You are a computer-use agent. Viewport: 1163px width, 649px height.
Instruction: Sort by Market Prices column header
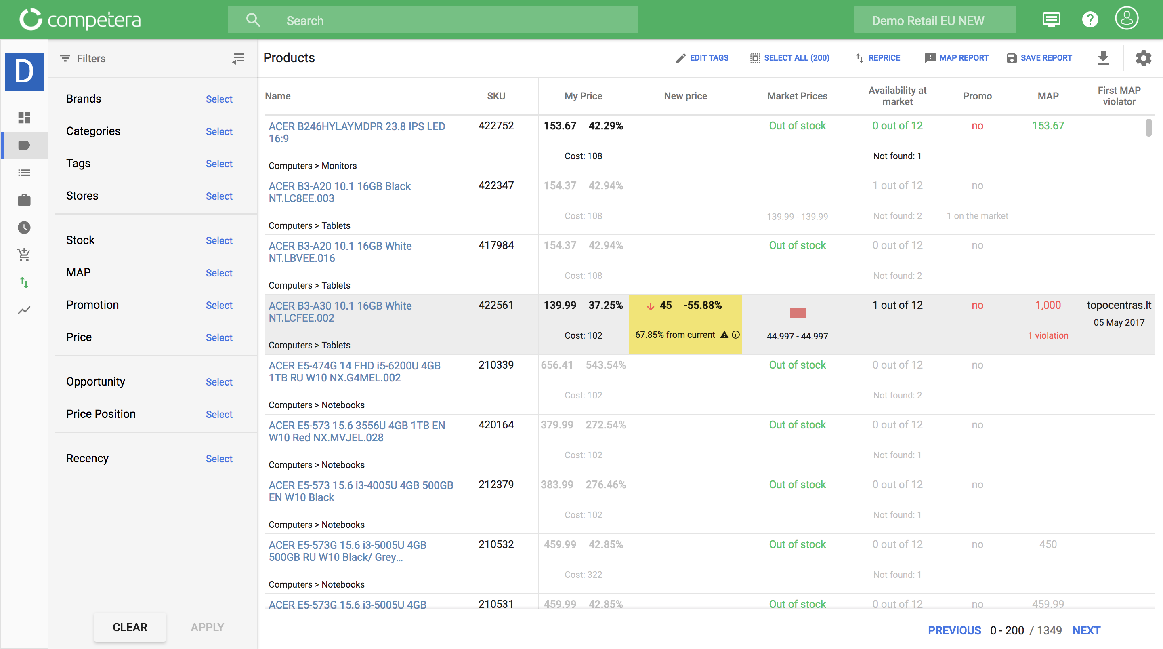797,96
